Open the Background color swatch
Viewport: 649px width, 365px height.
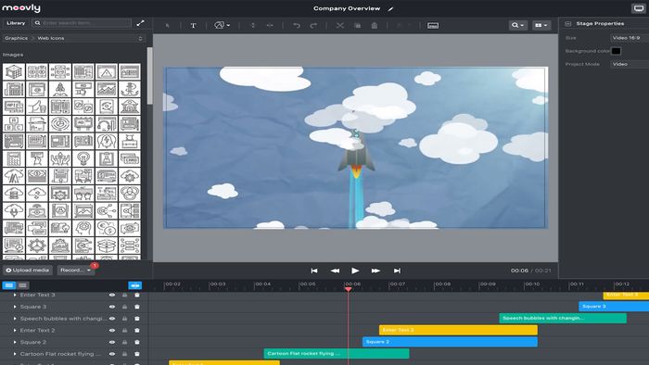coord(616,51)
